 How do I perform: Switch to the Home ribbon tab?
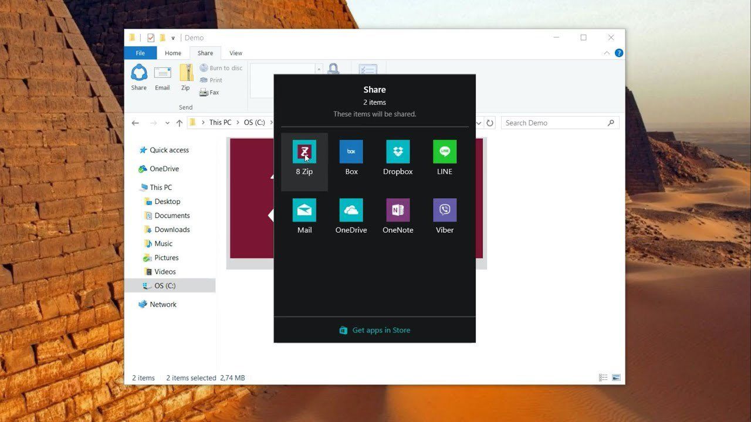pyautogui.click(x=173, y=53)
